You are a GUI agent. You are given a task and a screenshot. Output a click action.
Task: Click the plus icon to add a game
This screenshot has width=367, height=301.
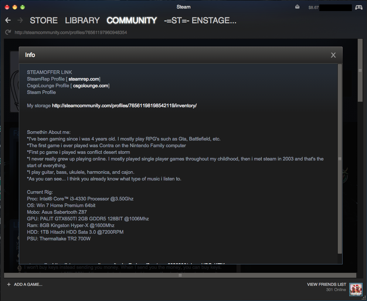pos(9,284)
